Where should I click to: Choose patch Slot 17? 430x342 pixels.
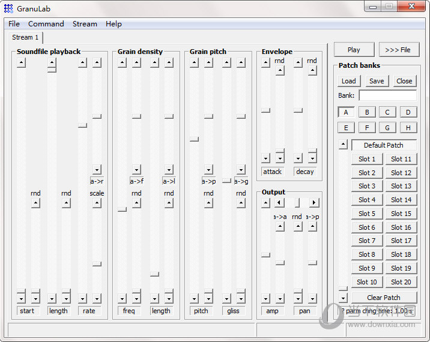tap(401, 241)
